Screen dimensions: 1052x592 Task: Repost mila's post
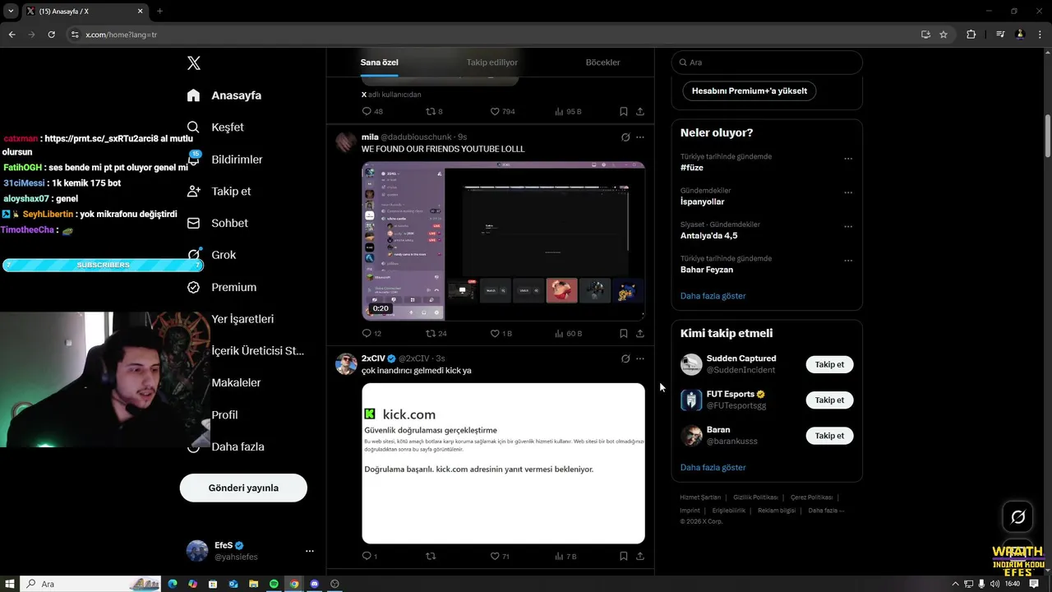tap(436, 334)
